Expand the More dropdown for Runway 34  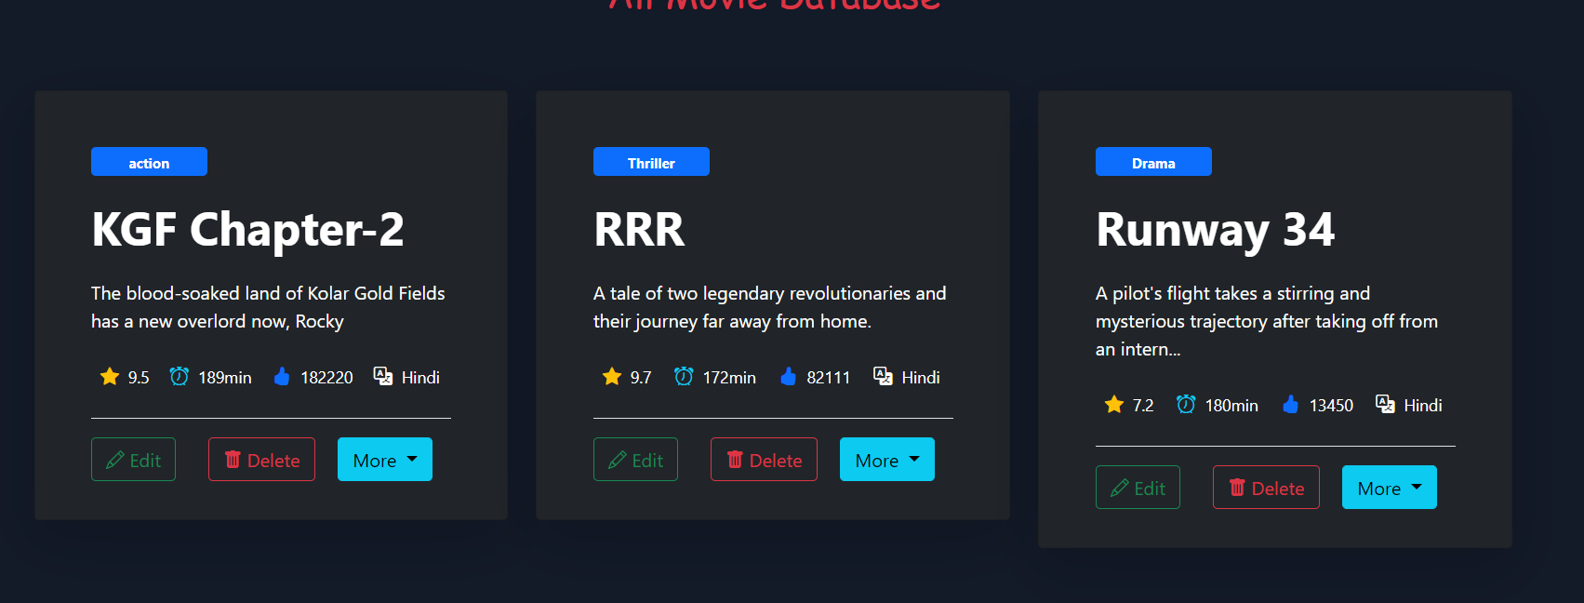click(1390, 488)
